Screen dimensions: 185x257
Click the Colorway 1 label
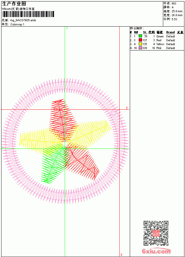(17, 25)
